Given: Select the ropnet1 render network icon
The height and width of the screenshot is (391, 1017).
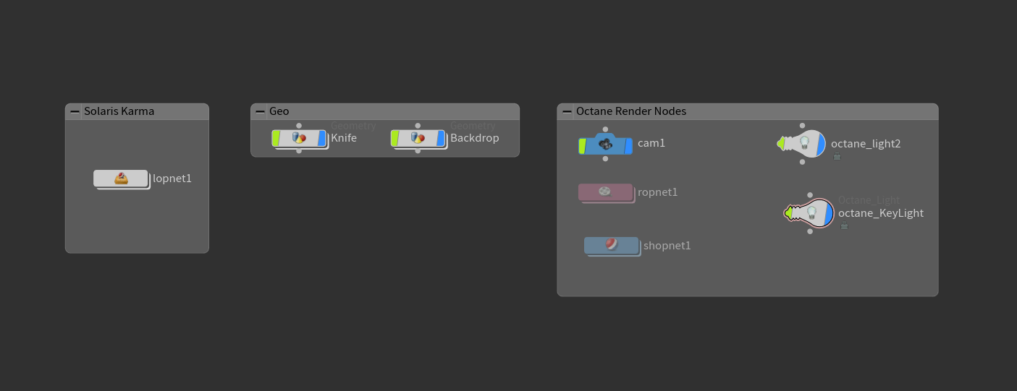Looking at the screenshot, I should click(x=605, y=192).
